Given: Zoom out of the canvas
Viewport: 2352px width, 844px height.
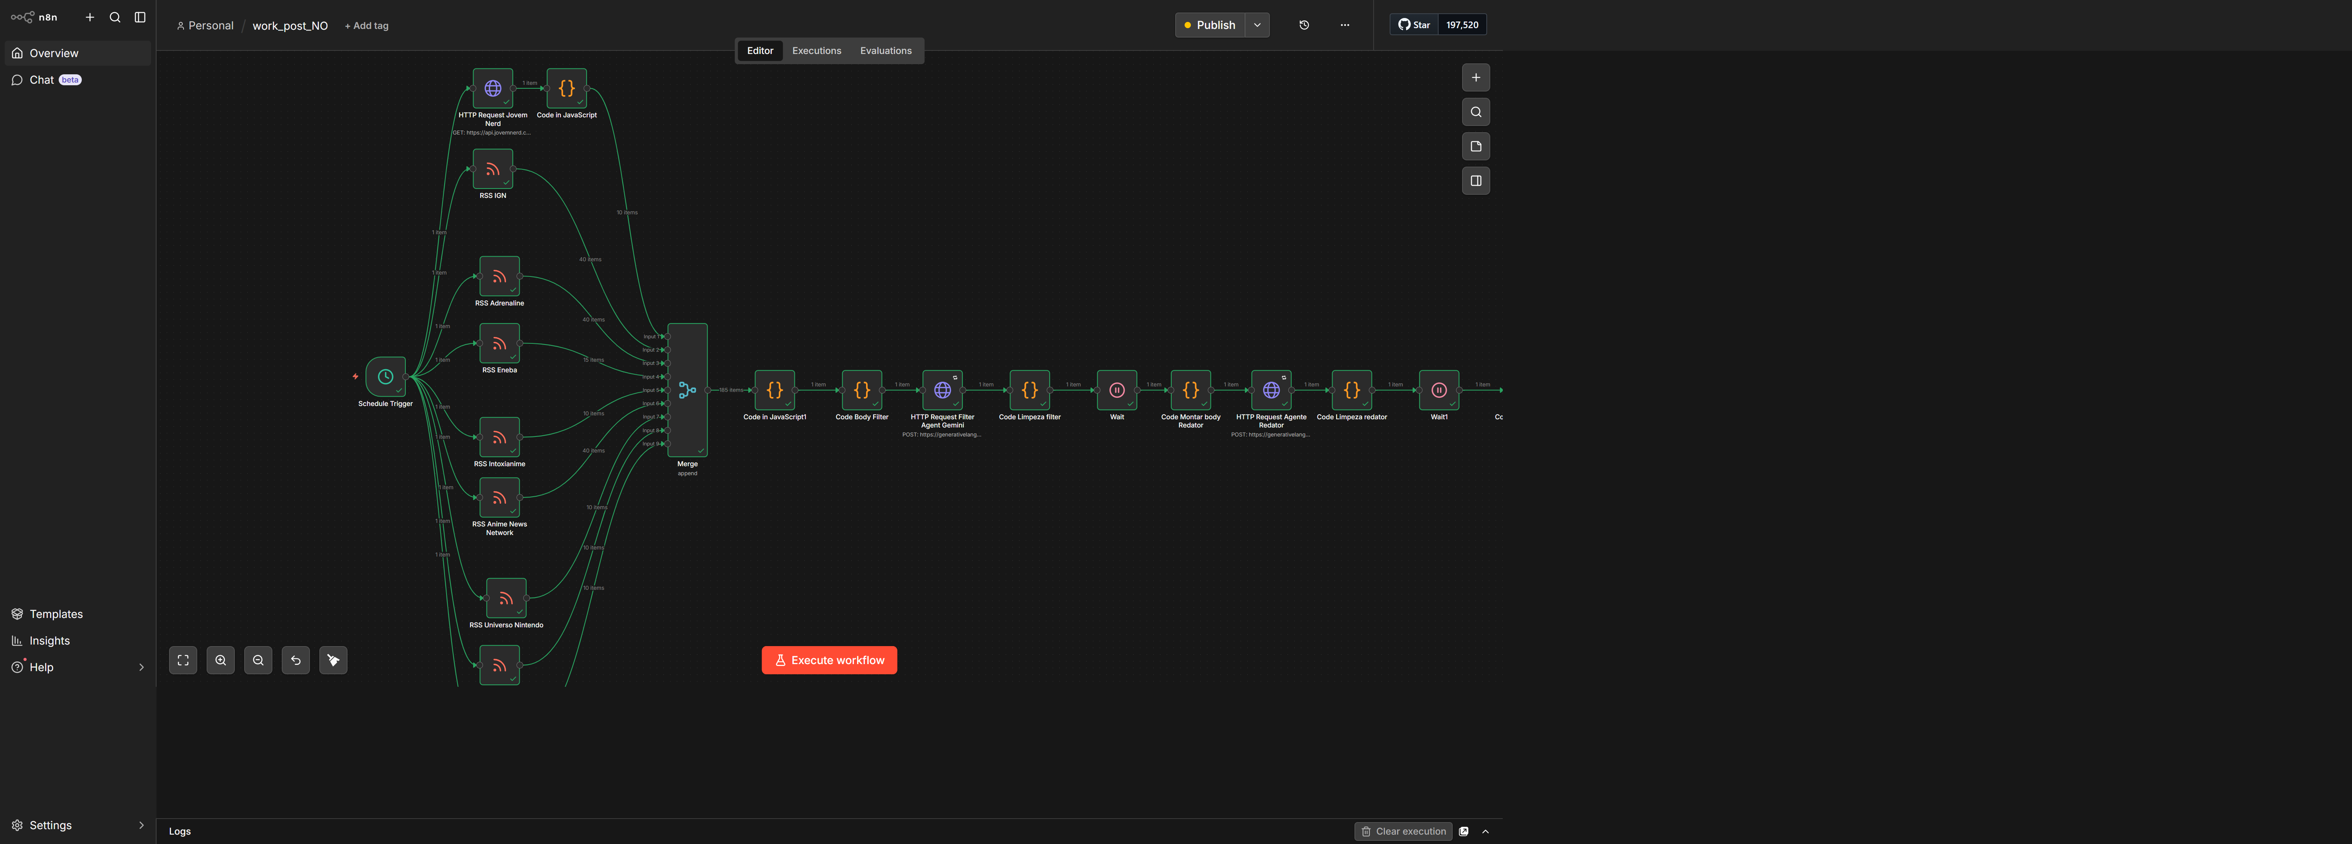Looking at the screenshot, I should [x=258, y=661].
